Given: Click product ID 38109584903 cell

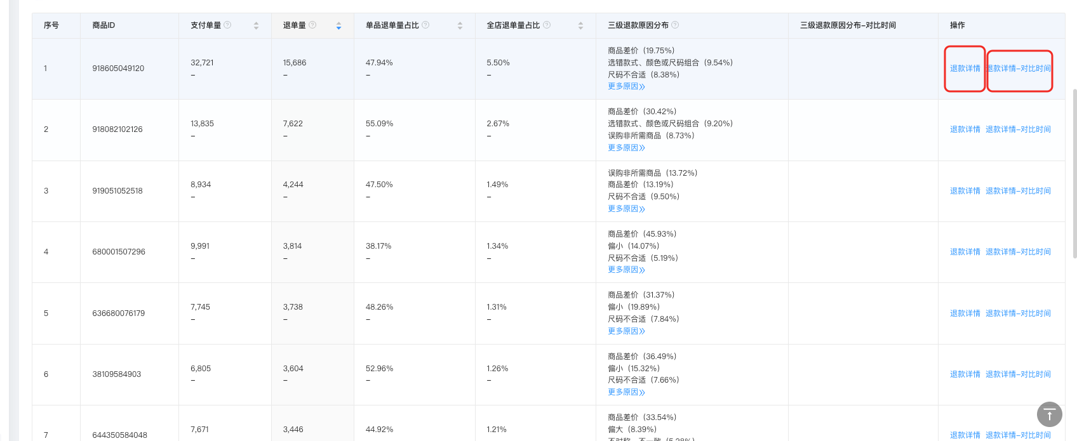Looking at the screenshot, I should pos(117,374).
